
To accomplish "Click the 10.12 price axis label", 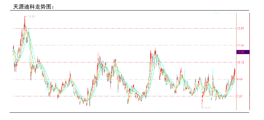I will (x=241, y=62).
